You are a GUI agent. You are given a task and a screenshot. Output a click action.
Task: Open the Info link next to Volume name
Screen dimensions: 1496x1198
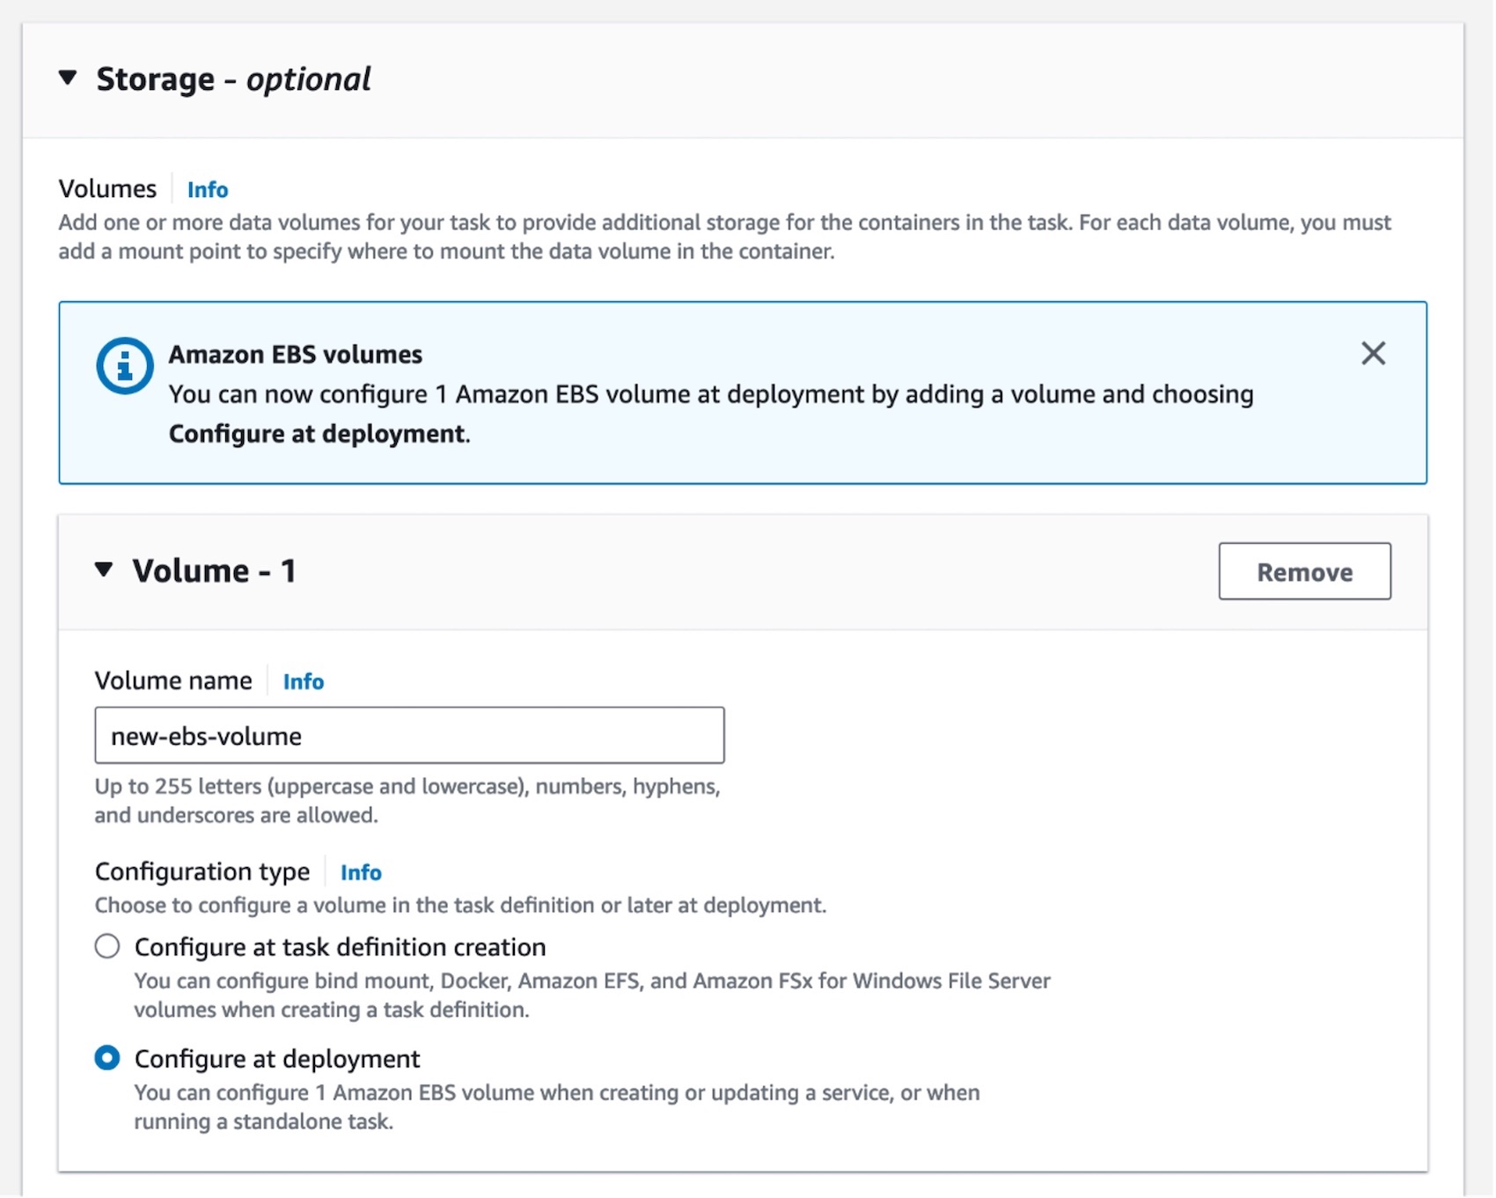[x=303, y=681]
